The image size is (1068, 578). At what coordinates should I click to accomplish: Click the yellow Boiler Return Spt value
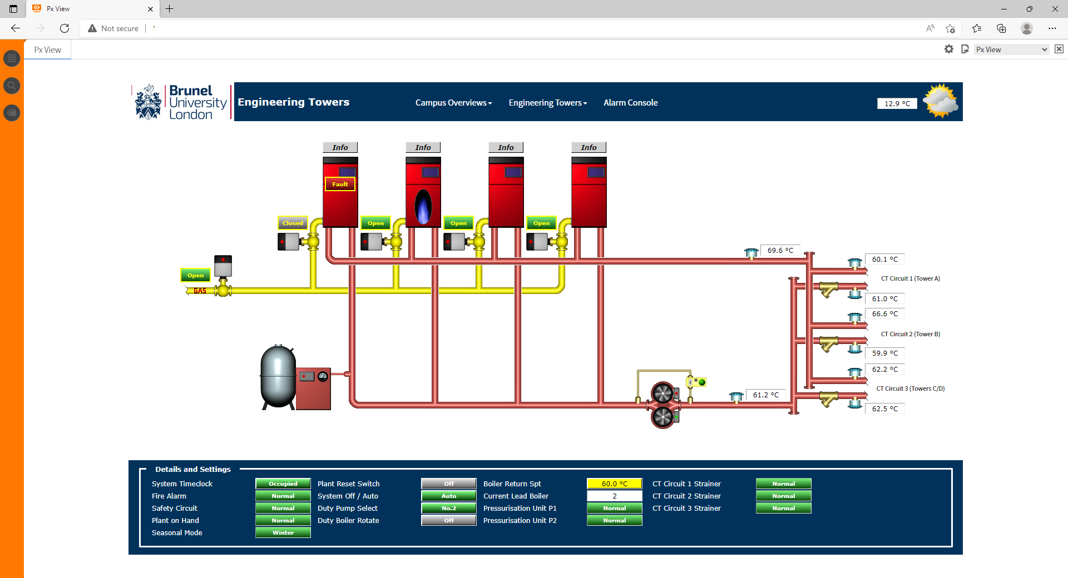(614, 484)
